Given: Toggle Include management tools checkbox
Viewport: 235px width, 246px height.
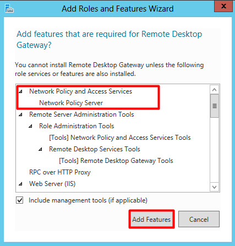Looking at the screenshot, I should (19, 200).
